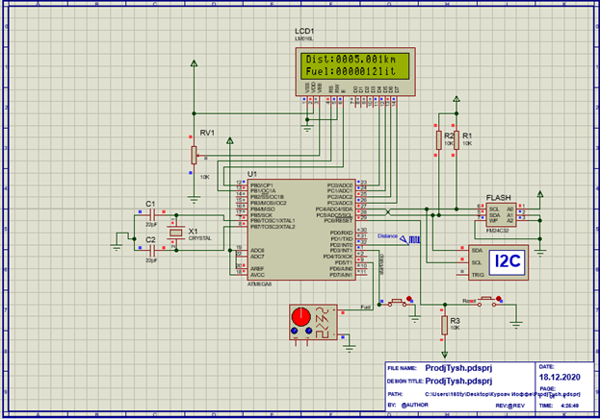Click the "Distance" net label
This screenshot has width=600, height=419.
(x=387, y=236)
